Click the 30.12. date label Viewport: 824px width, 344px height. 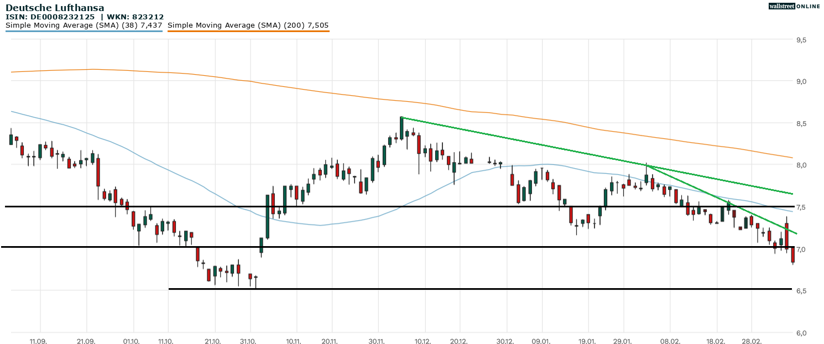click(506, 341)
